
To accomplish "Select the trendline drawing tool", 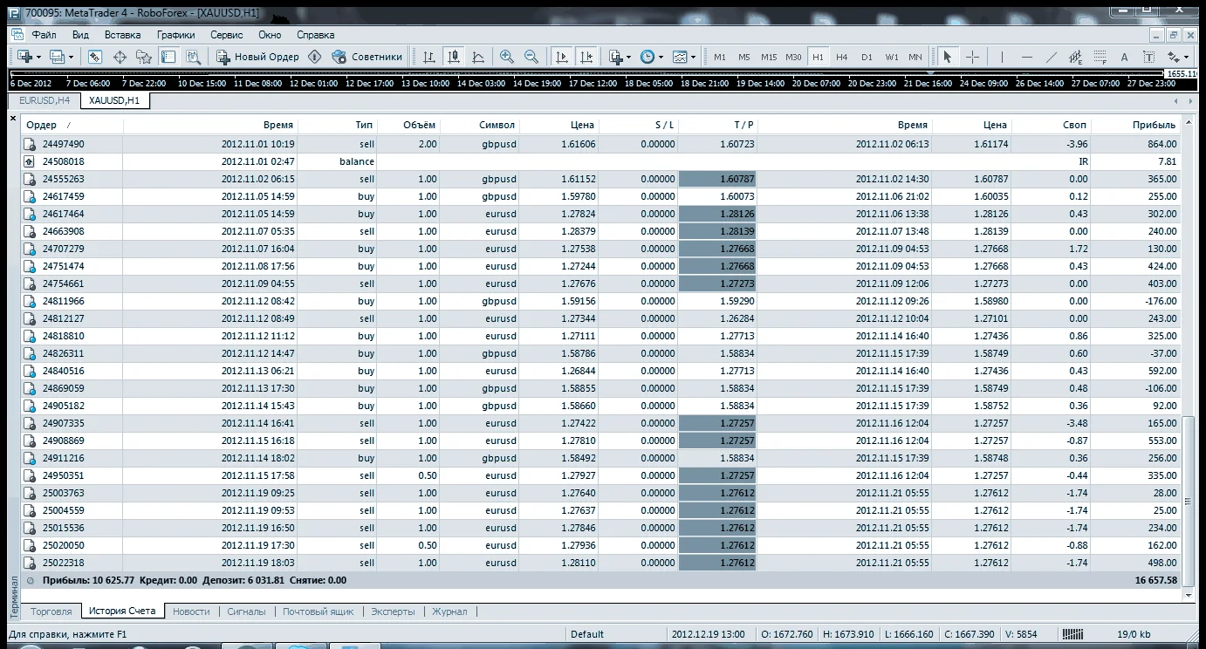I will (x=1051, y=57).
